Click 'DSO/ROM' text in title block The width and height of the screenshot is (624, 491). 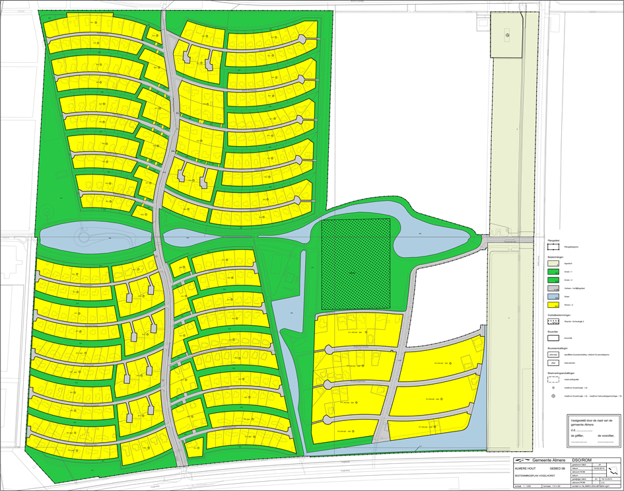pyautogui.click(x=582, y=461)
